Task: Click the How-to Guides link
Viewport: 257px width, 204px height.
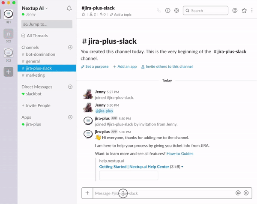Action: pyautogui.click(x=179, y=153)
